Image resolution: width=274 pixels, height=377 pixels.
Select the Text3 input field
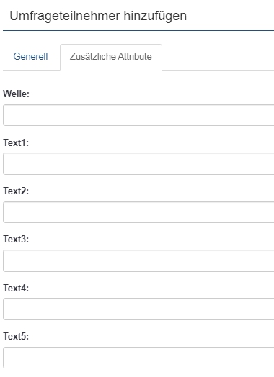pyautogui.click(x=138, y=260)
